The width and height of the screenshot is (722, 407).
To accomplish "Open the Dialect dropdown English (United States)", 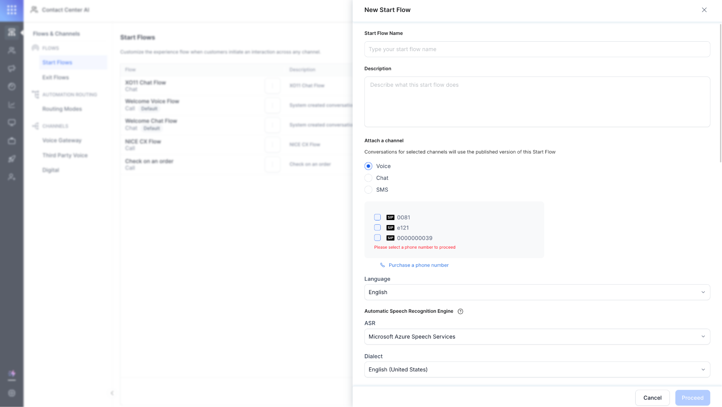I will (x=537, y=369).
